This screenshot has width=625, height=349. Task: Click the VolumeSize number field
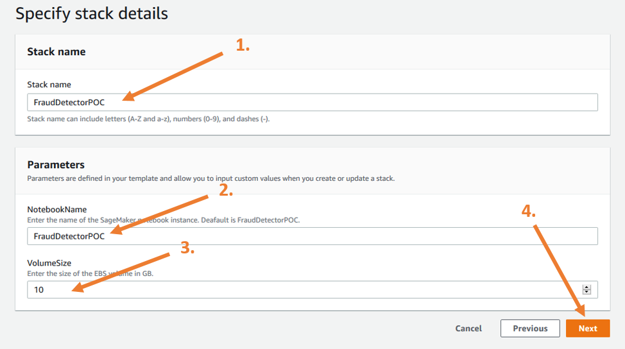312,289
